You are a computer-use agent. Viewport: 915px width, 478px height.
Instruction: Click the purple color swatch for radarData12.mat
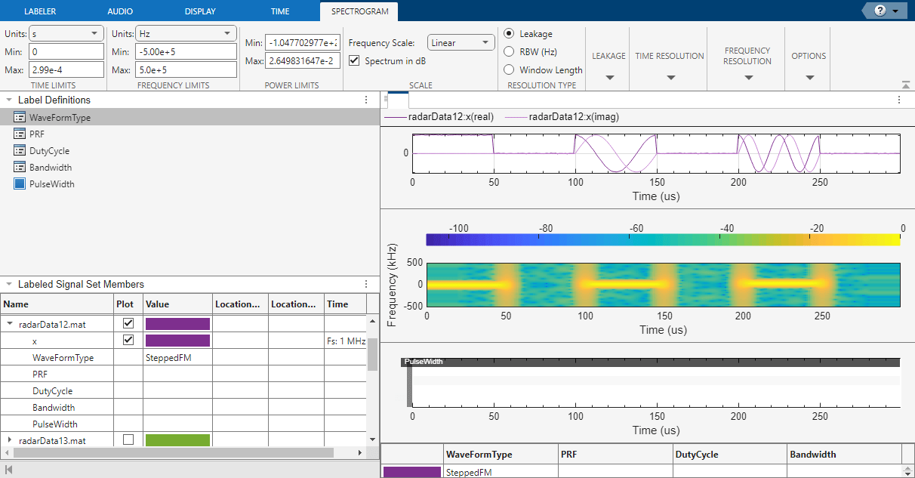coord(177,324)
